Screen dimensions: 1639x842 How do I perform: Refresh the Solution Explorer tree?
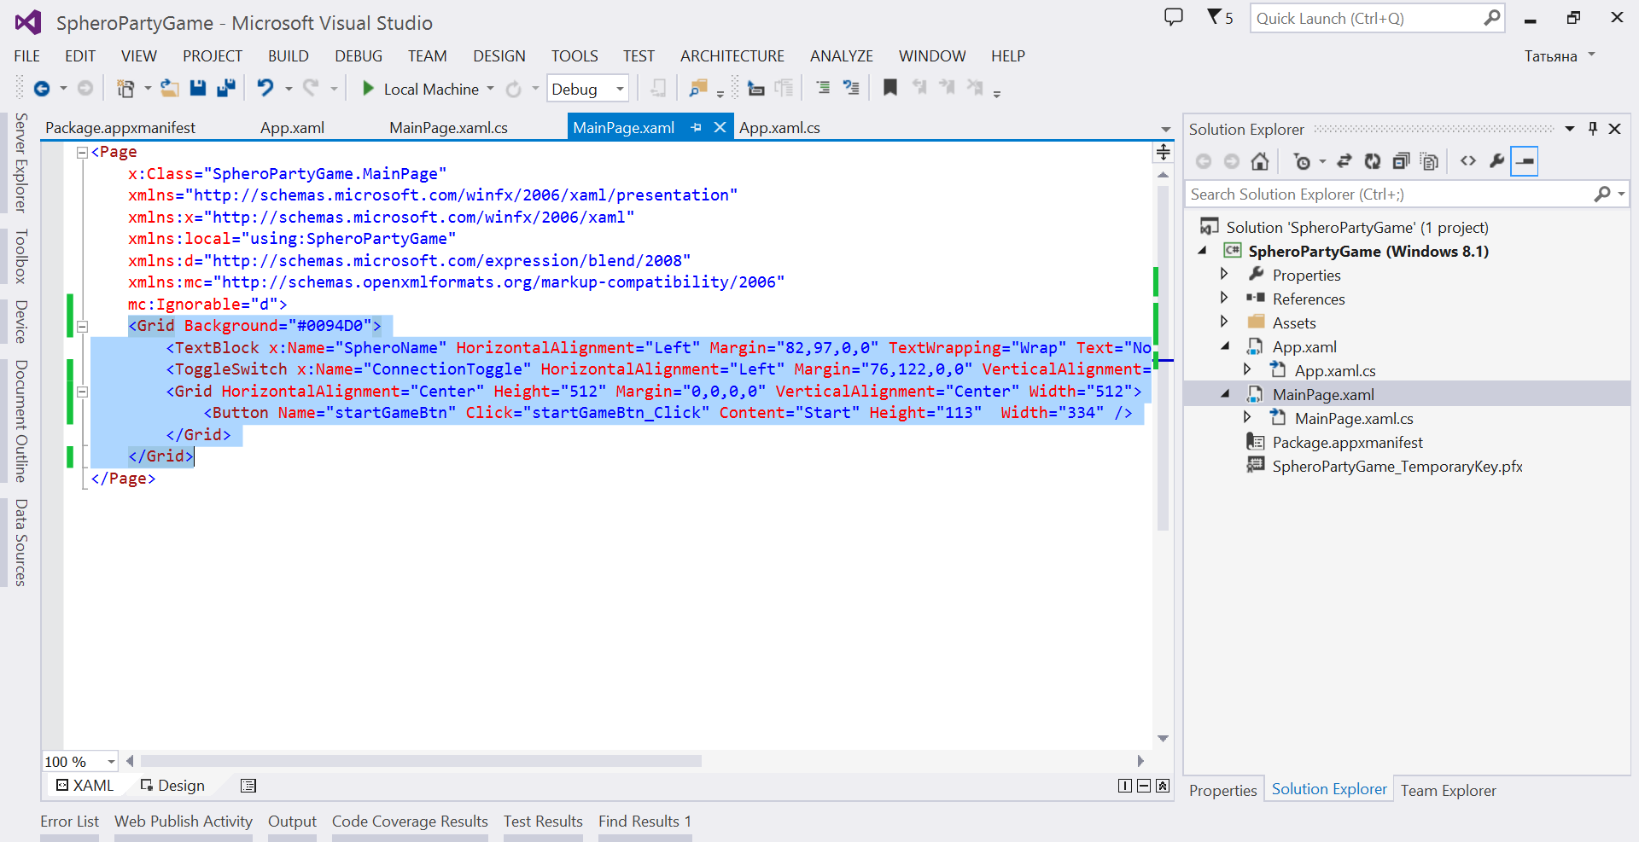click(1372, 161)
